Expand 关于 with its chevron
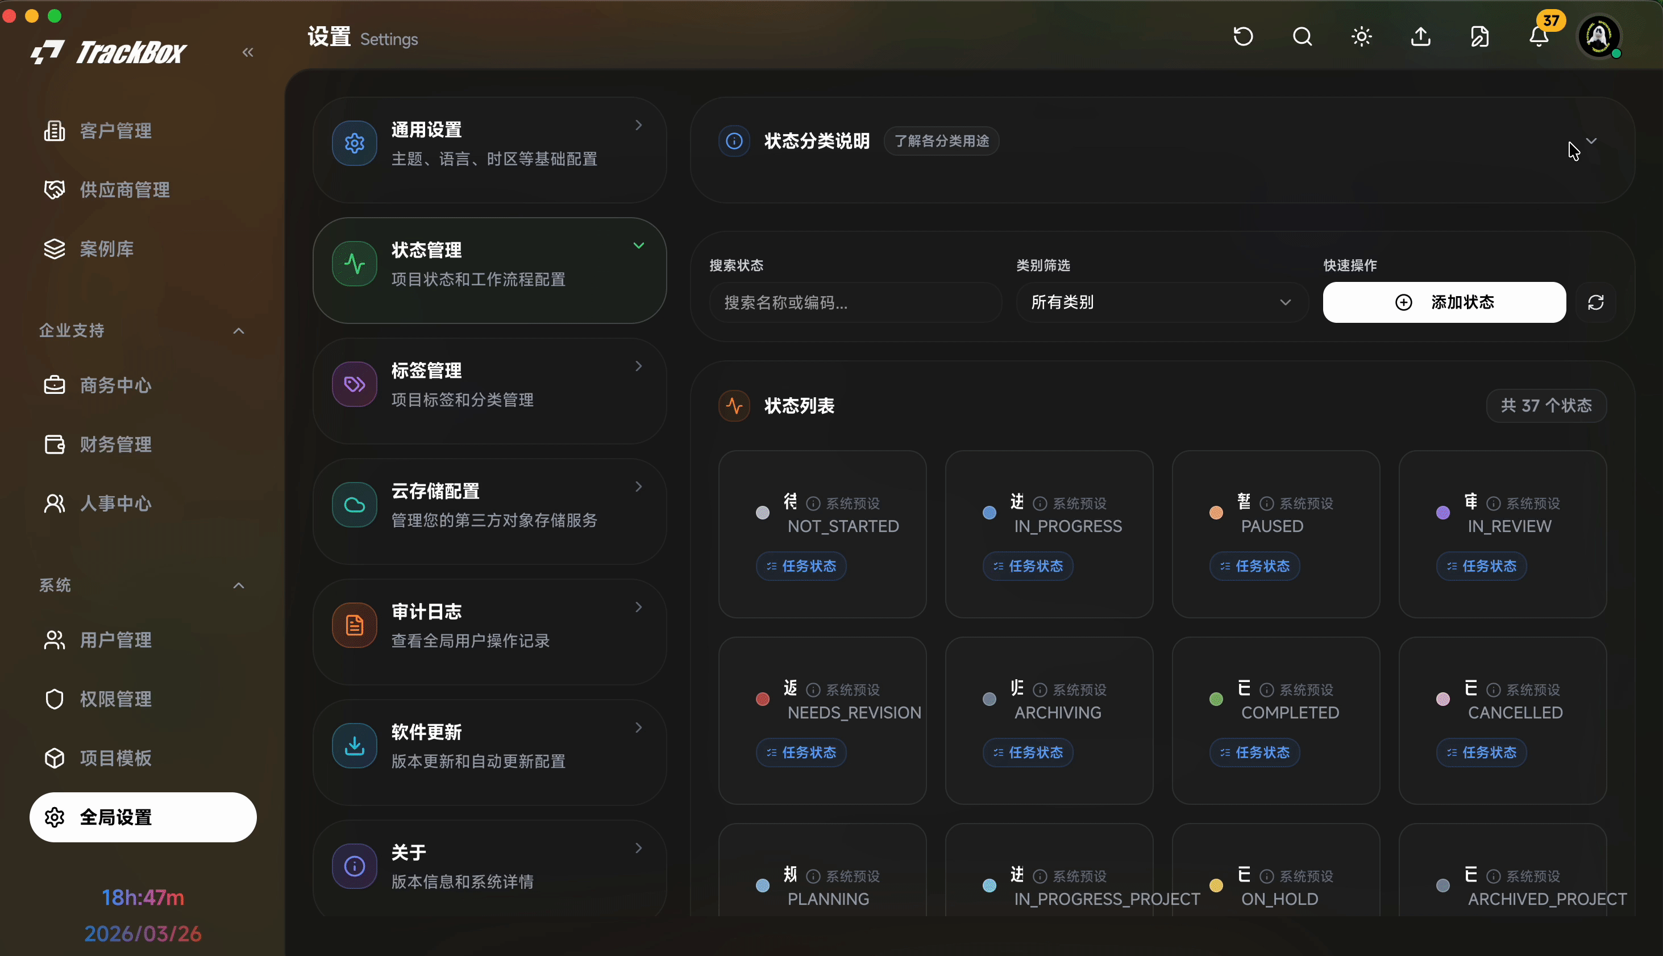1663x956 pixels. tap(638, 847)
